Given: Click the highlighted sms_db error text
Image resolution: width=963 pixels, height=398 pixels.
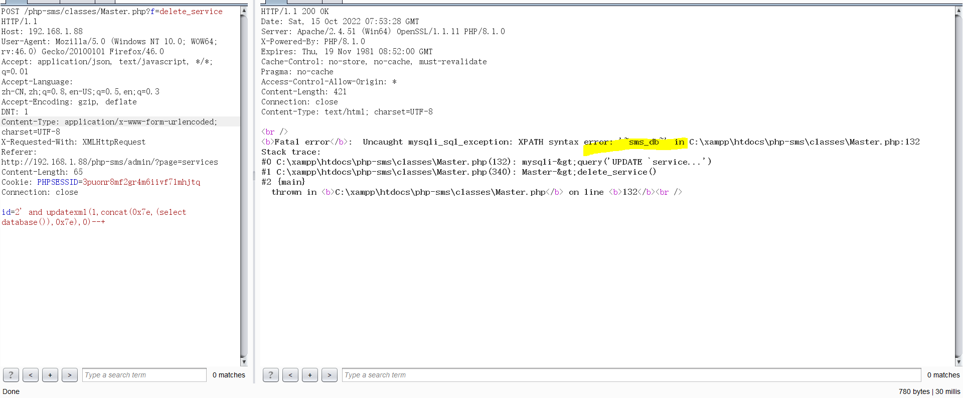Looking at the screenshot, I should coord(644,142).
